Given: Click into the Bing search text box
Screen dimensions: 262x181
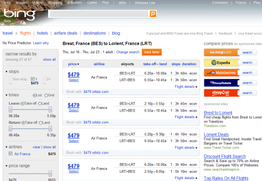Looking at the screenshot, I should click(x=99, y=14).
